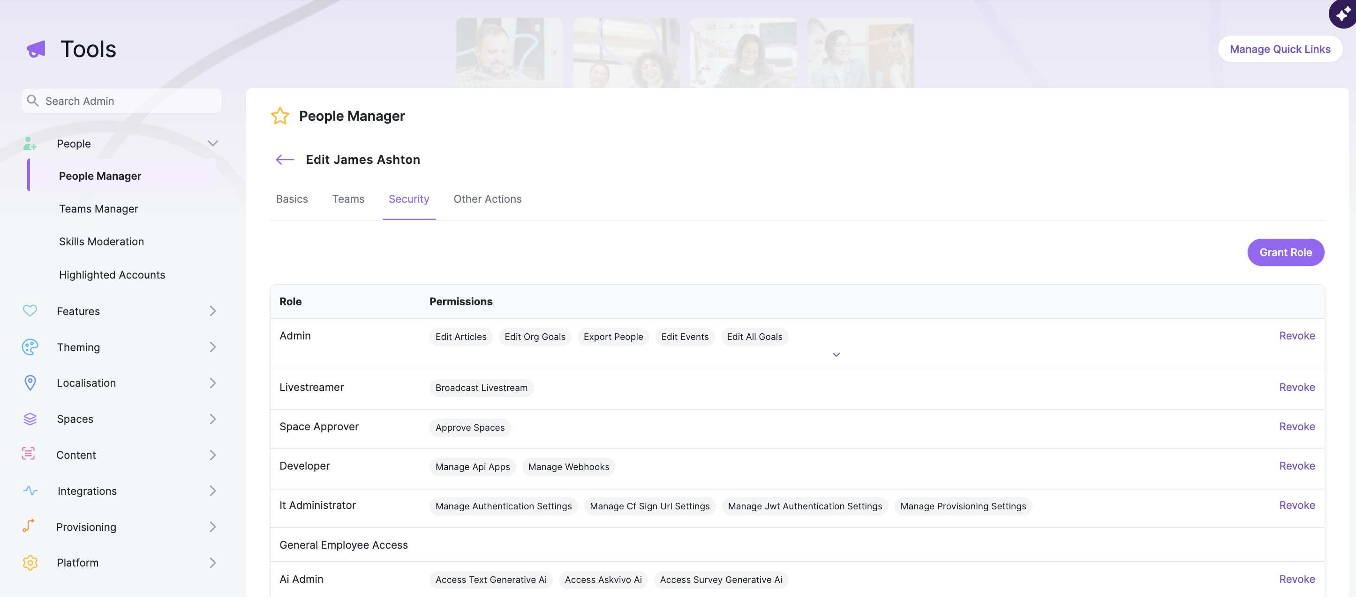Expand the Content section chevron
The width and height of the screenshot is (1356, 603).
pyautogui.click(x=213, y=455)
